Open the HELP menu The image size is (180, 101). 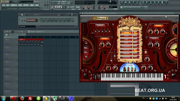point(37,5)
